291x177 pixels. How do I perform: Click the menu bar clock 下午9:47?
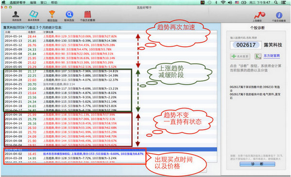click(x=259, y=2)
